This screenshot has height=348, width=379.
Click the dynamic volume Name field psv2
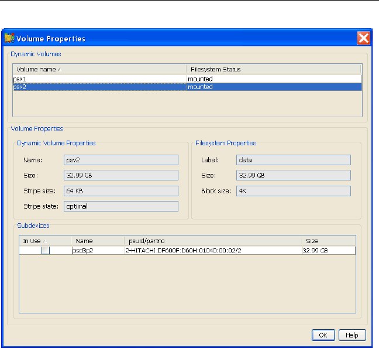[120, 159]
